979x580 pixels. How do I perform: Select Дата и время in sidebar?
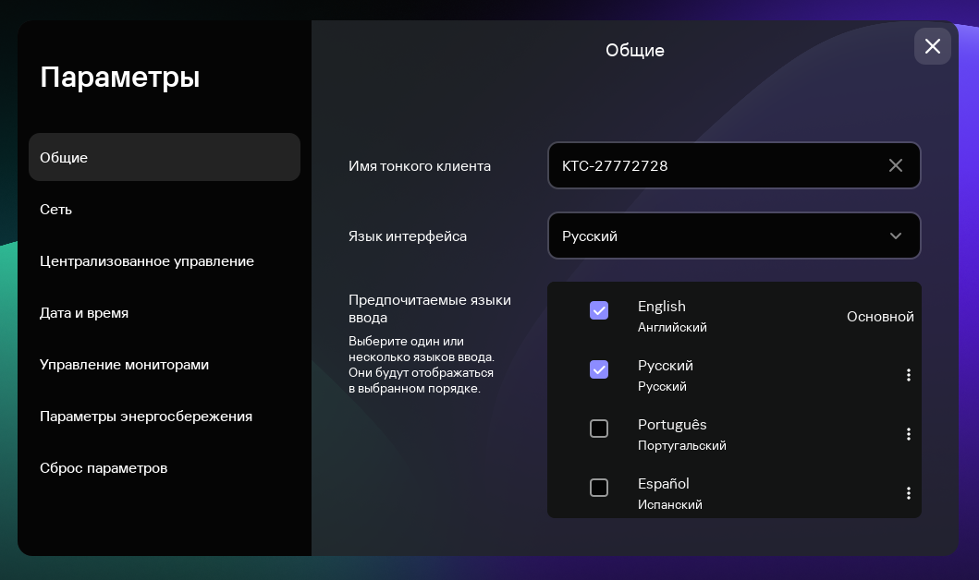84,313
